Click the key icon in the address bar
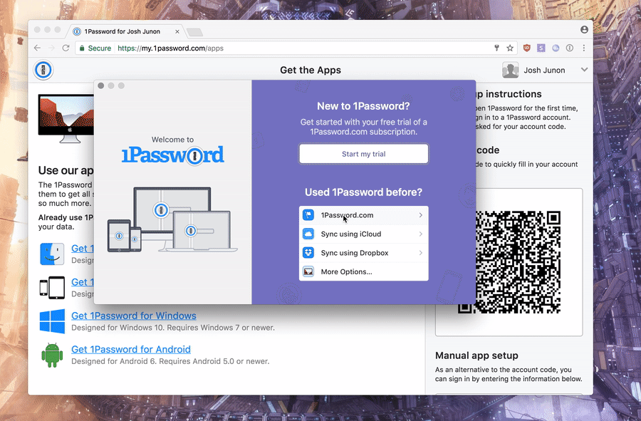Image resolution: width=641 pixels, height=421 pixels. (496, 48)
